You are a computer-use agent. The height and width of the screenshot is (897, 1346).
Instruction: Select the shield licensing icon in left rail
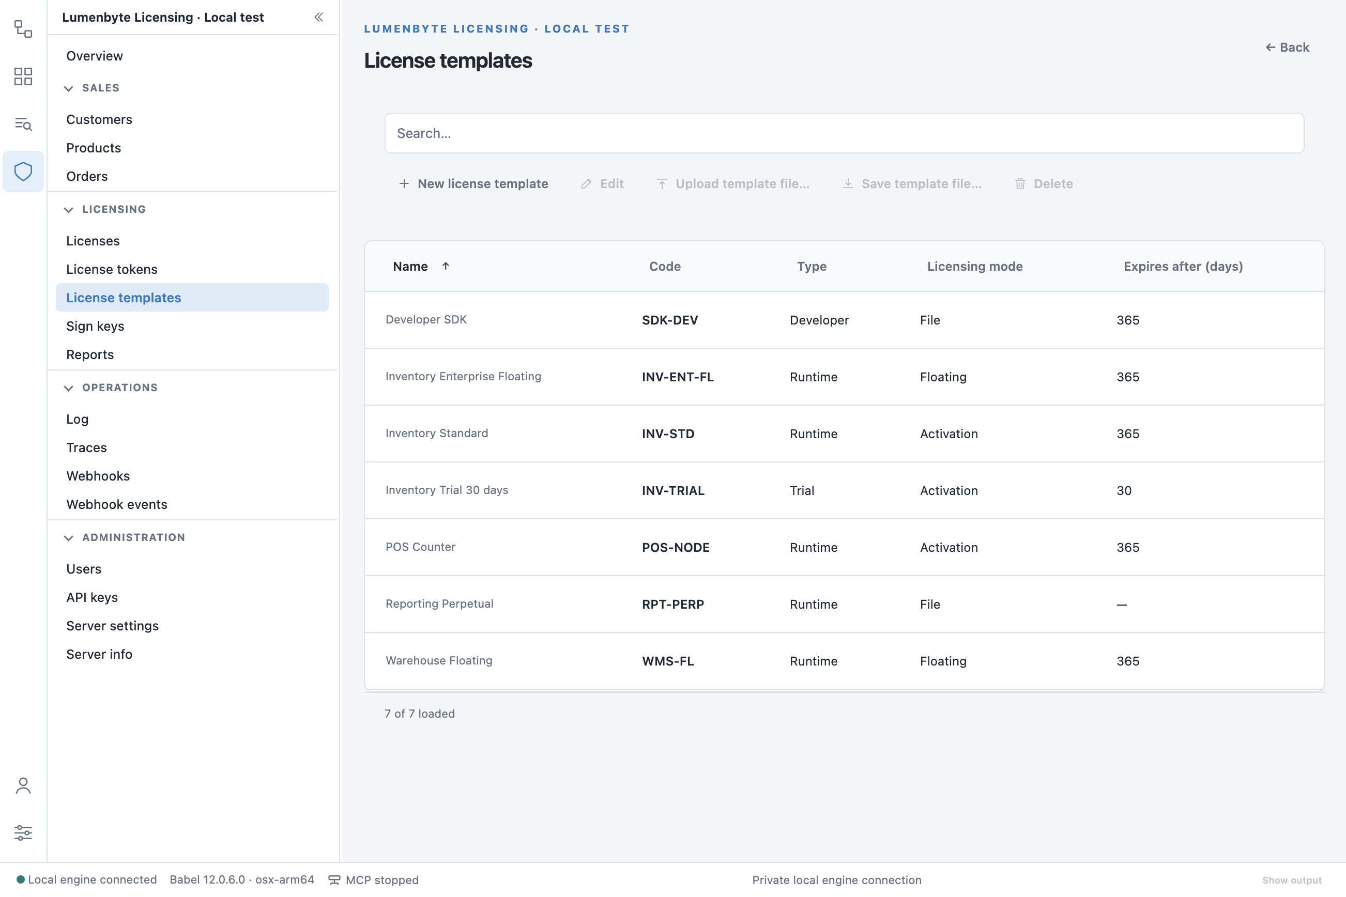coord(23,172)
